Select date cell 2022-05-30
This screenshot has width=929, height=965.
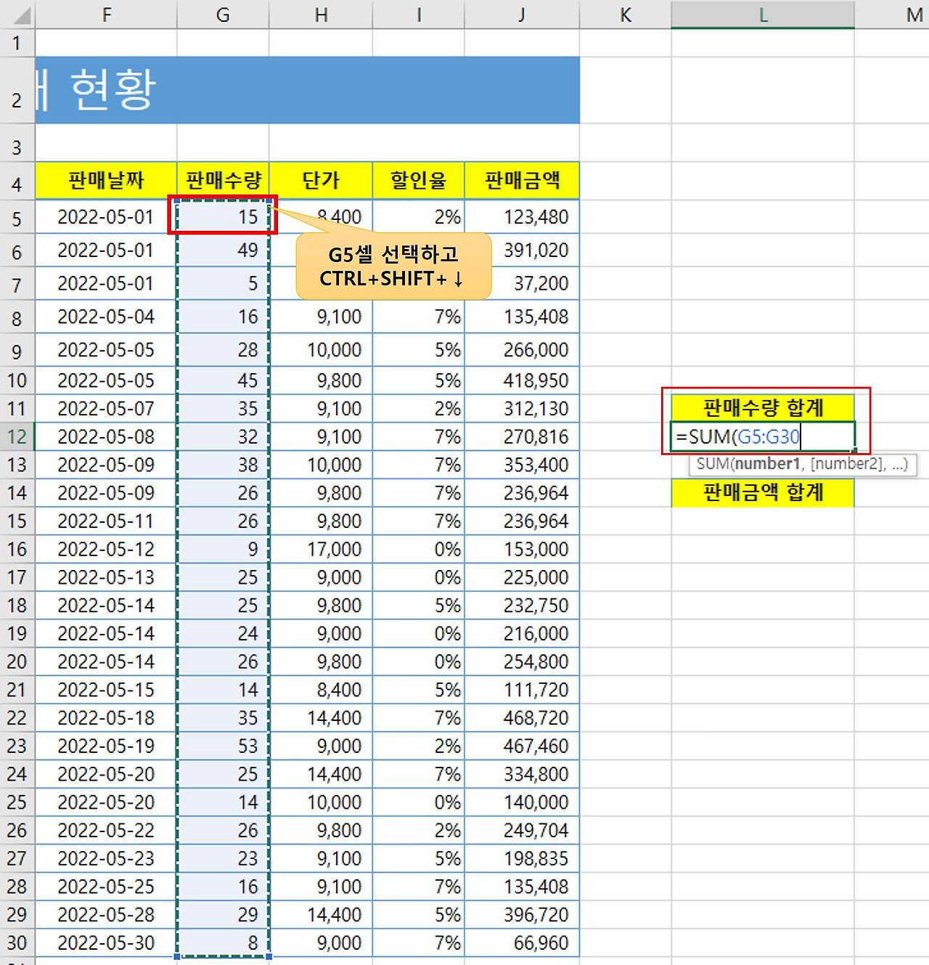coord(106,942)
